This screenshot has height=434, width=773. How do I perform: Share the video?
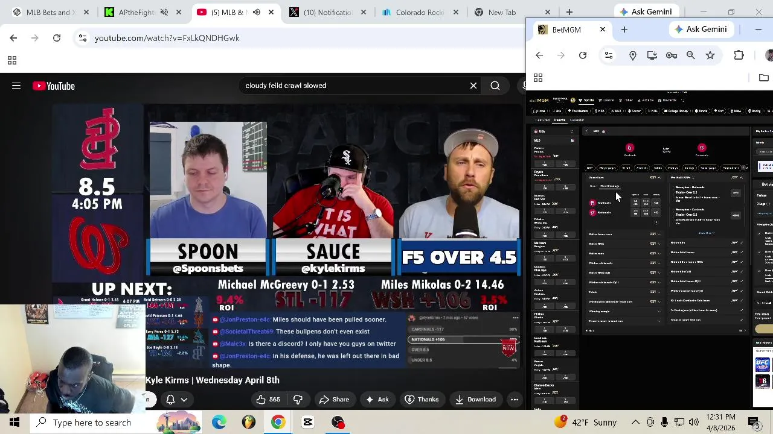click(x=334, y=399)
